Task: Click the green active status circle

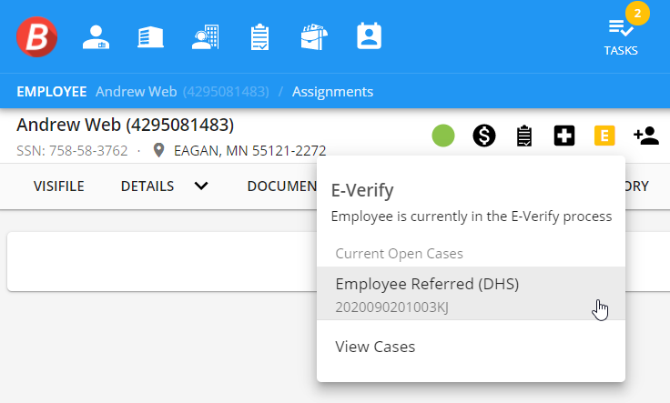Action: tap(443, 136)
